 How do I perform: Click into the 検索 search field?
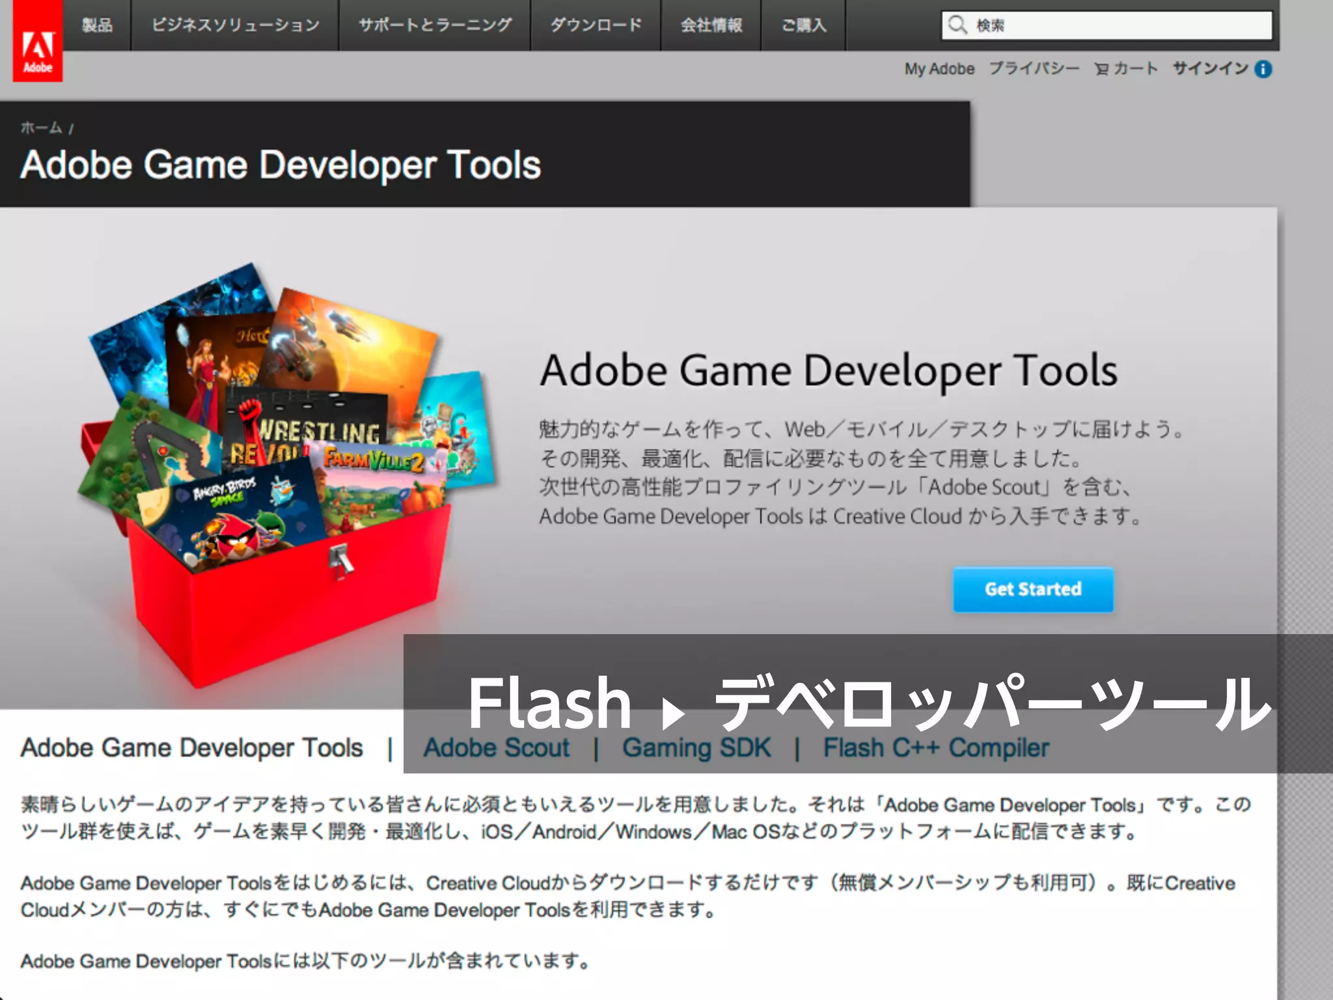pyautogui.click(x=1106, y=25)
